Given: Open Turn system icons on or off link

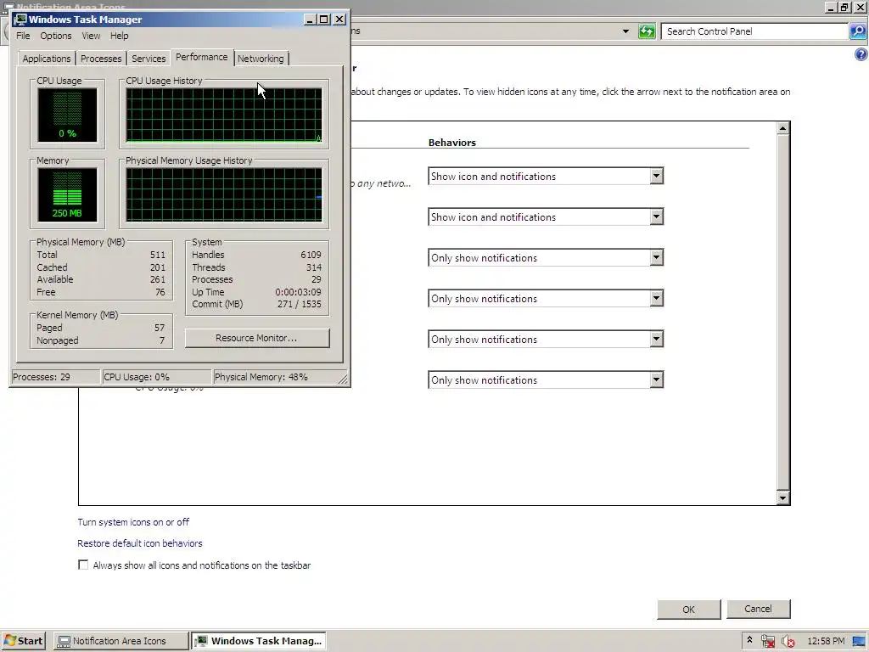Looking at the screenshot, I should [x=133, y=522].
